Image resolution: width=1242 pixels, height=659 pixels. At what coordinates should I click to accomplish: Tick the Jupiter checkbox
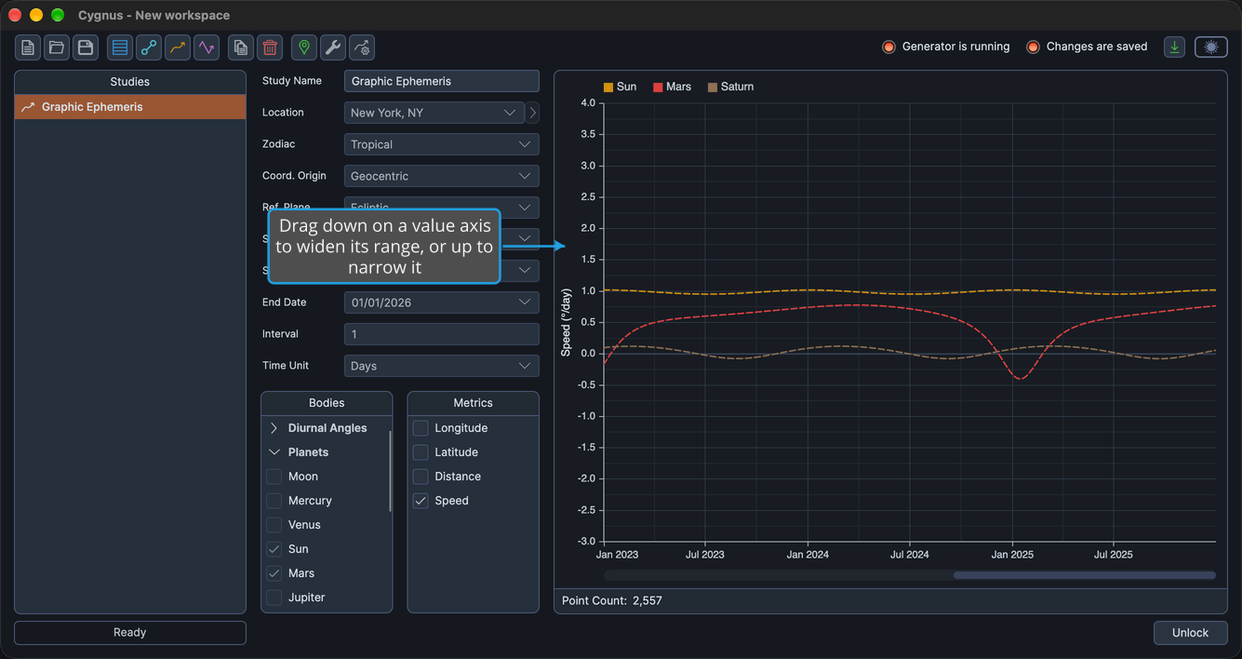[x=274, y=598]
